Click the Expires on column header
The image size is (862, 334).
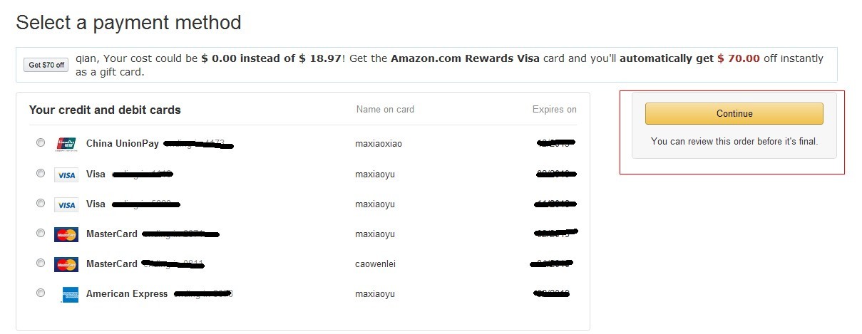pyautogui.click(x=554, y=110)
